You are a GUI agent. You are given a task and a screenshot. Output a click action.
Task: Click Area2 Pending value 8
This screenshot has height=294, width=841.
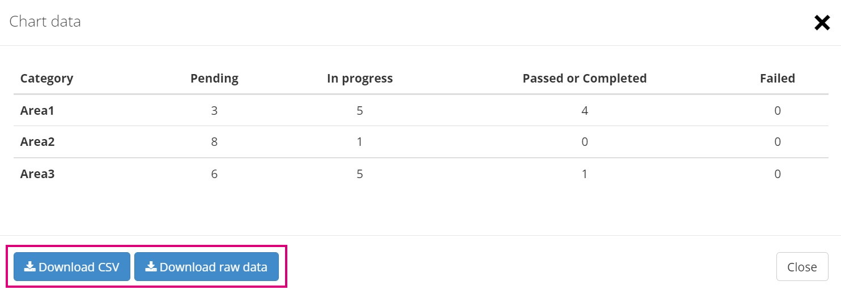(x=214, y=142)
